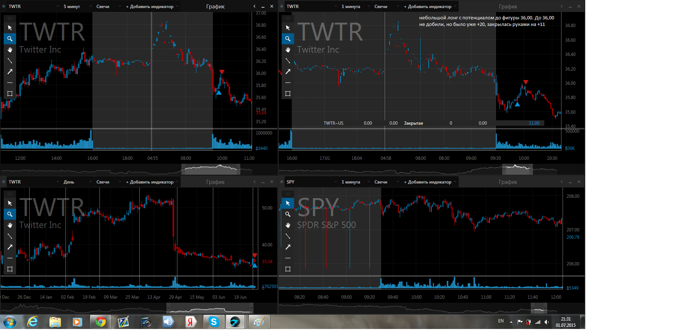Toggle link circle beside TWTR in 1 минута chart
699x333 pixels.
pyautogui.click(x=282, y=7)
